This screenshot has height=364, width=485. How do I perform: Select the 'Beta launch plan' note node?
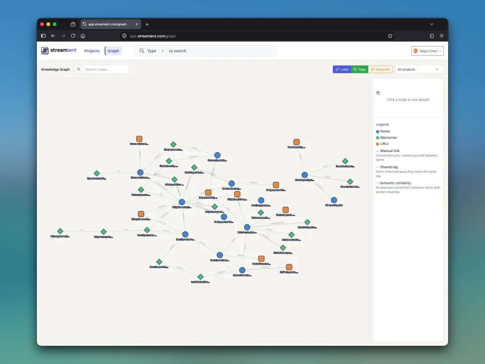coord(247,227)
